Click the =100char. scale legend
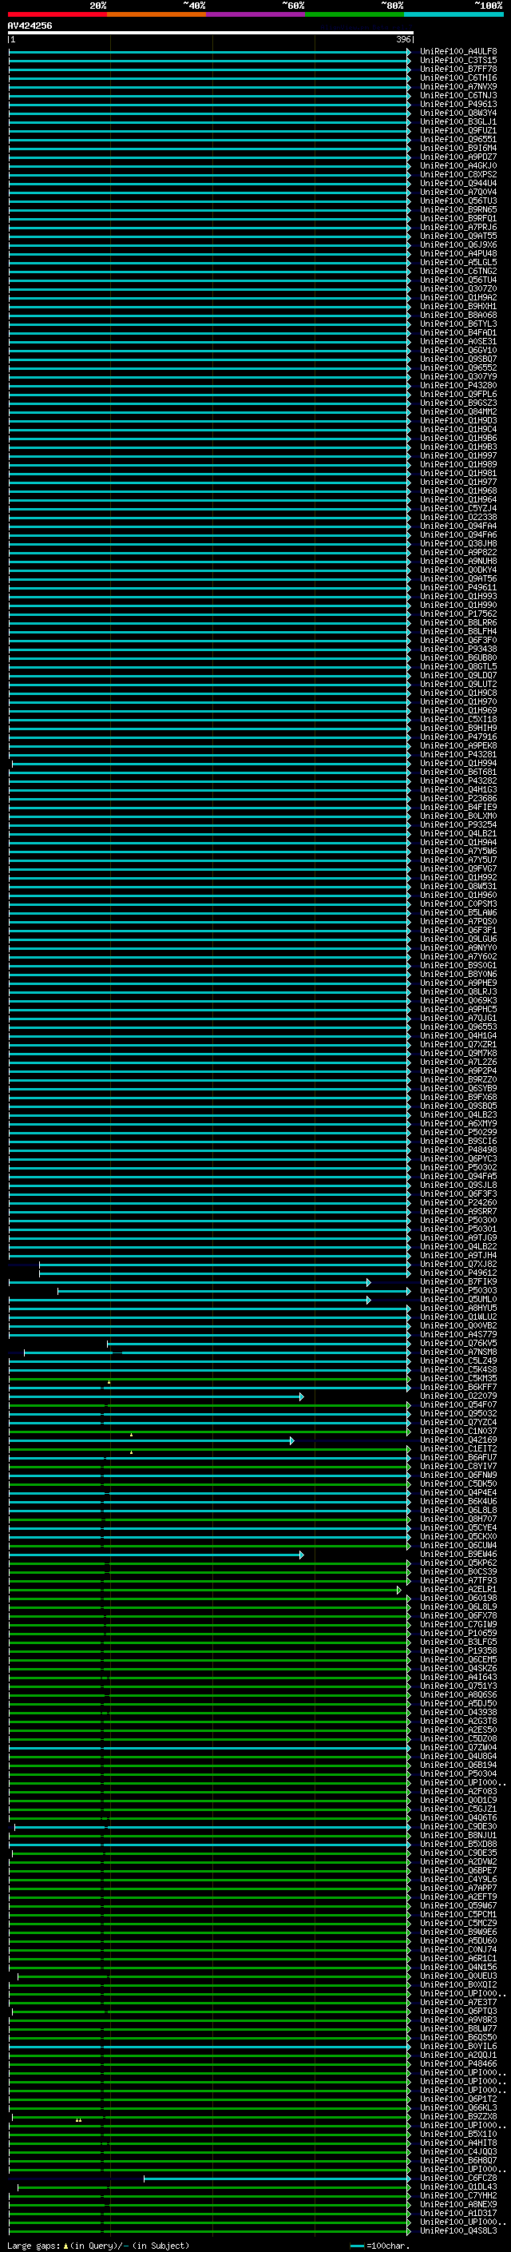The height and width of the screenshot is (2252, 511). (x=379, y=2245)
